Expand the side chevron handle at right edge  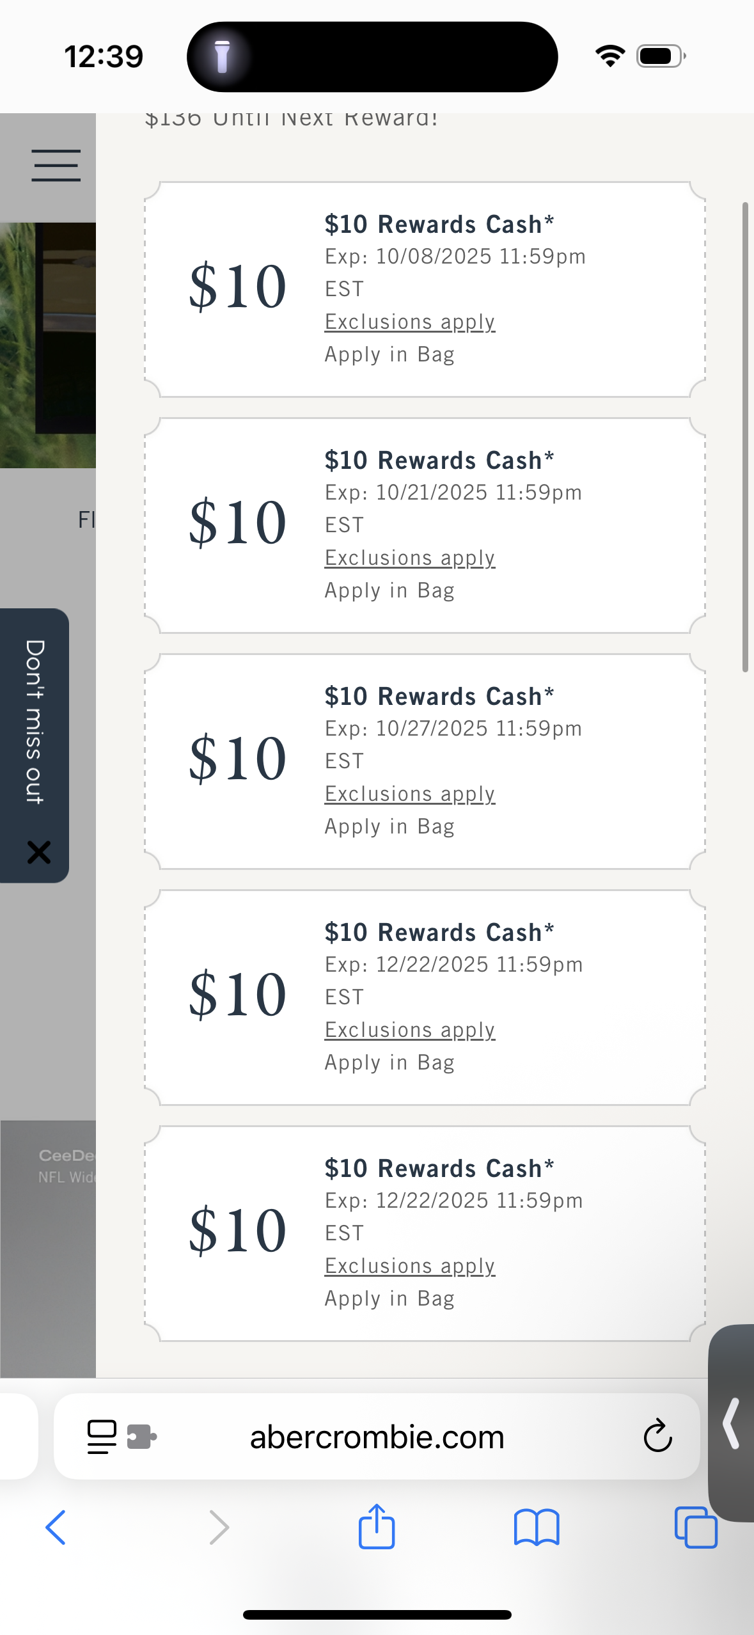[x=732, y=1423]
